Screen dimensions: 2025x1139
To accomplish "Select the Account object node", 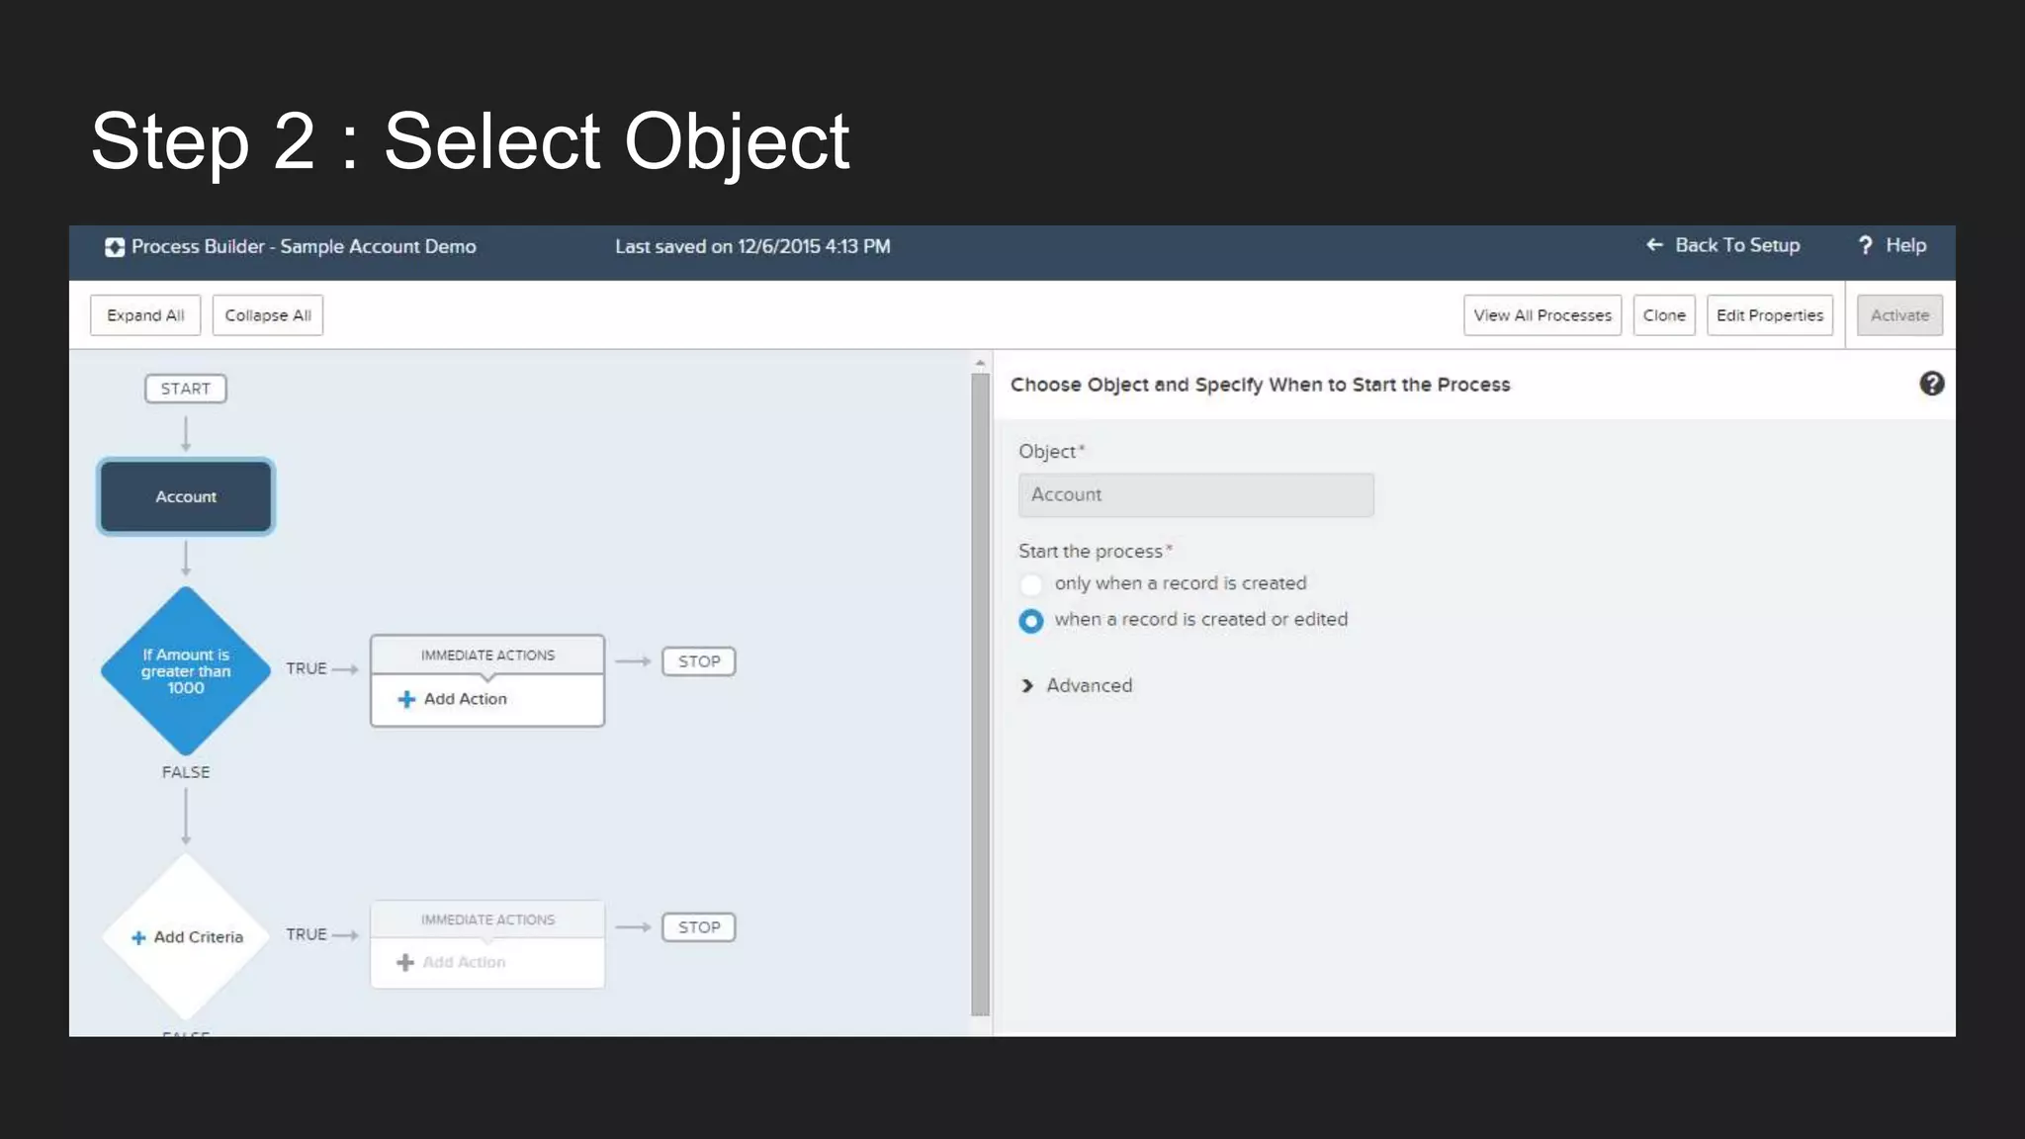I will pyautogui.click(x=186, y=496).
